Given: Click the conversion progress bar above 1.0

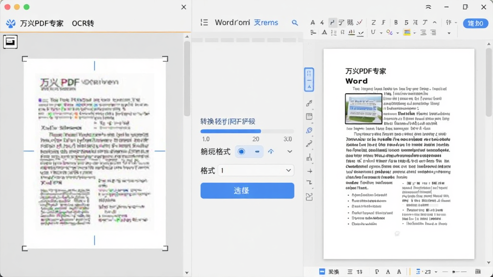Looking at the screenshot, I should click(247, 131).
